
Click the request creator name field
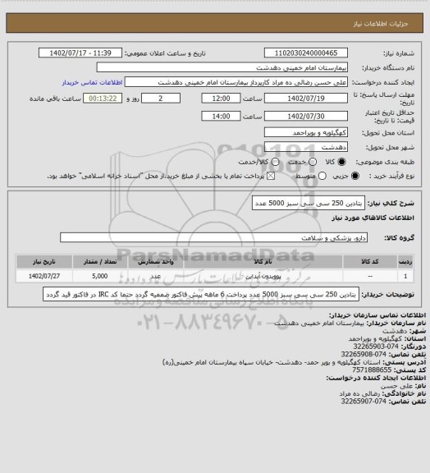pyautogui.click(x=236, y=82)
